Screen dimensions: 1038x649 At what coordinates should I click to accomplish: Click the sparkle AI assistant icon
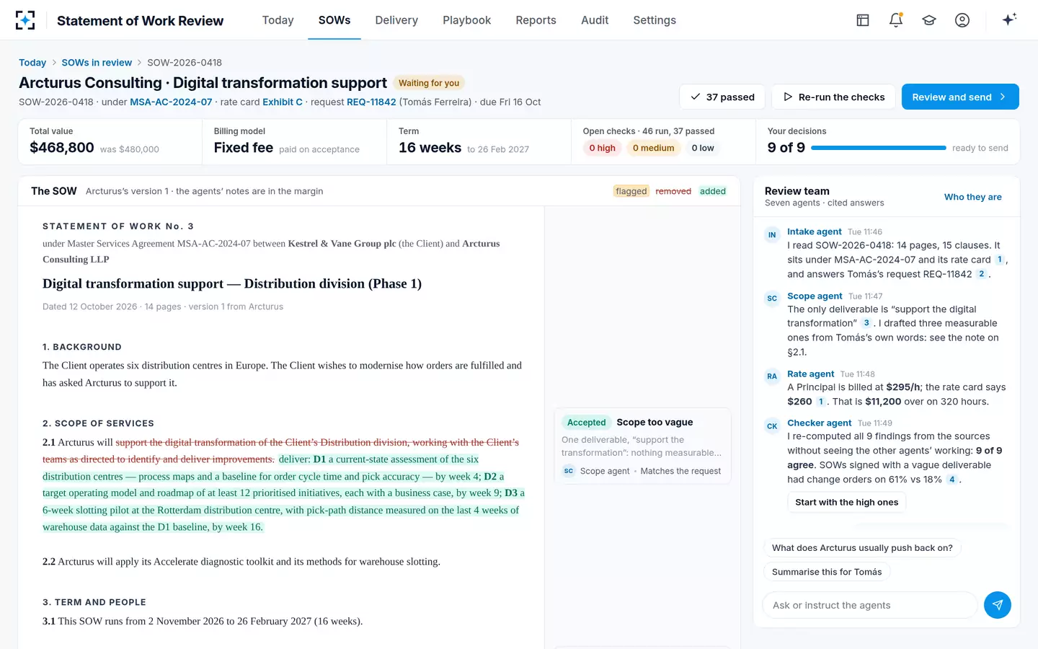1009,19
